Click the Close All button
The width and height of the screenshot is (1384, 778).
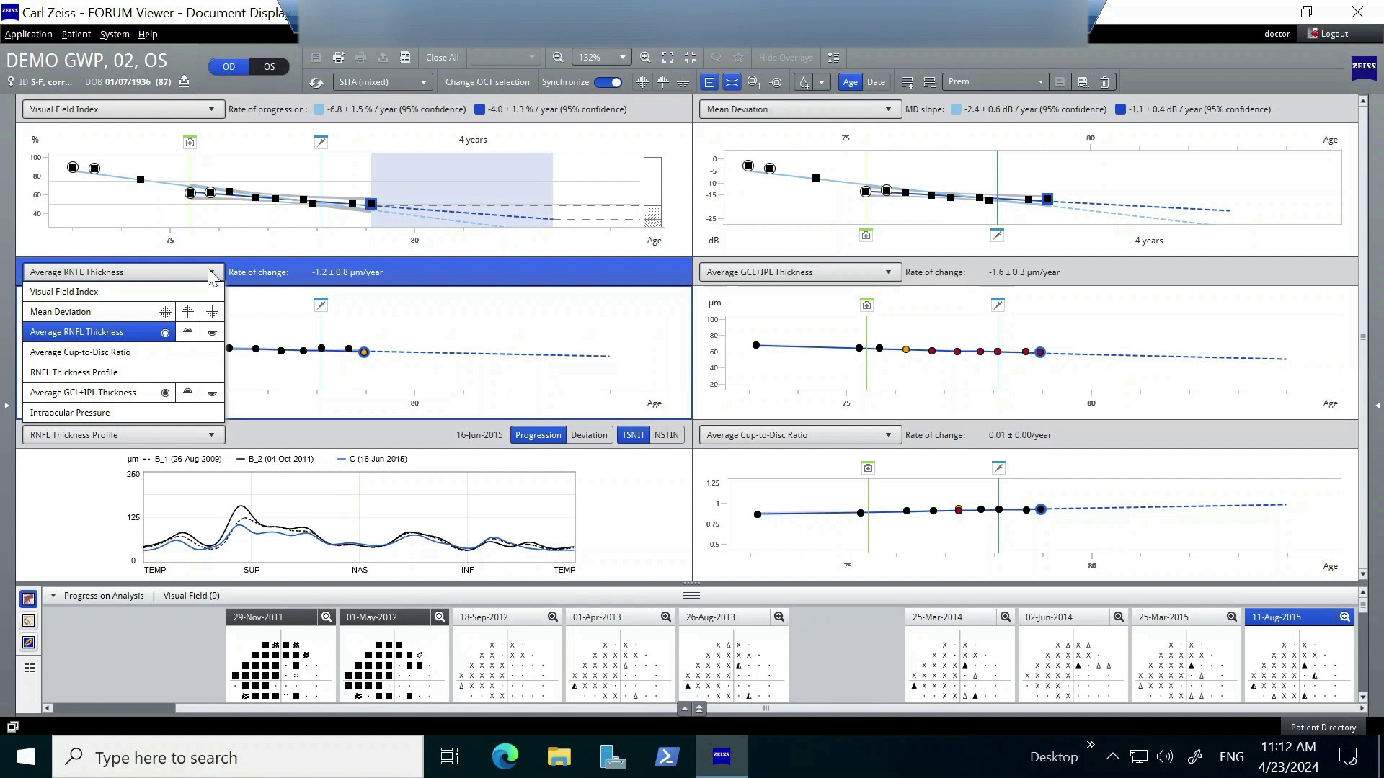[442, 58]
